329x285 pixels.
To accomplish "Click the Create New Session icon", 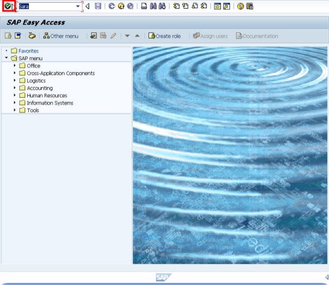I will pos(218,6).
